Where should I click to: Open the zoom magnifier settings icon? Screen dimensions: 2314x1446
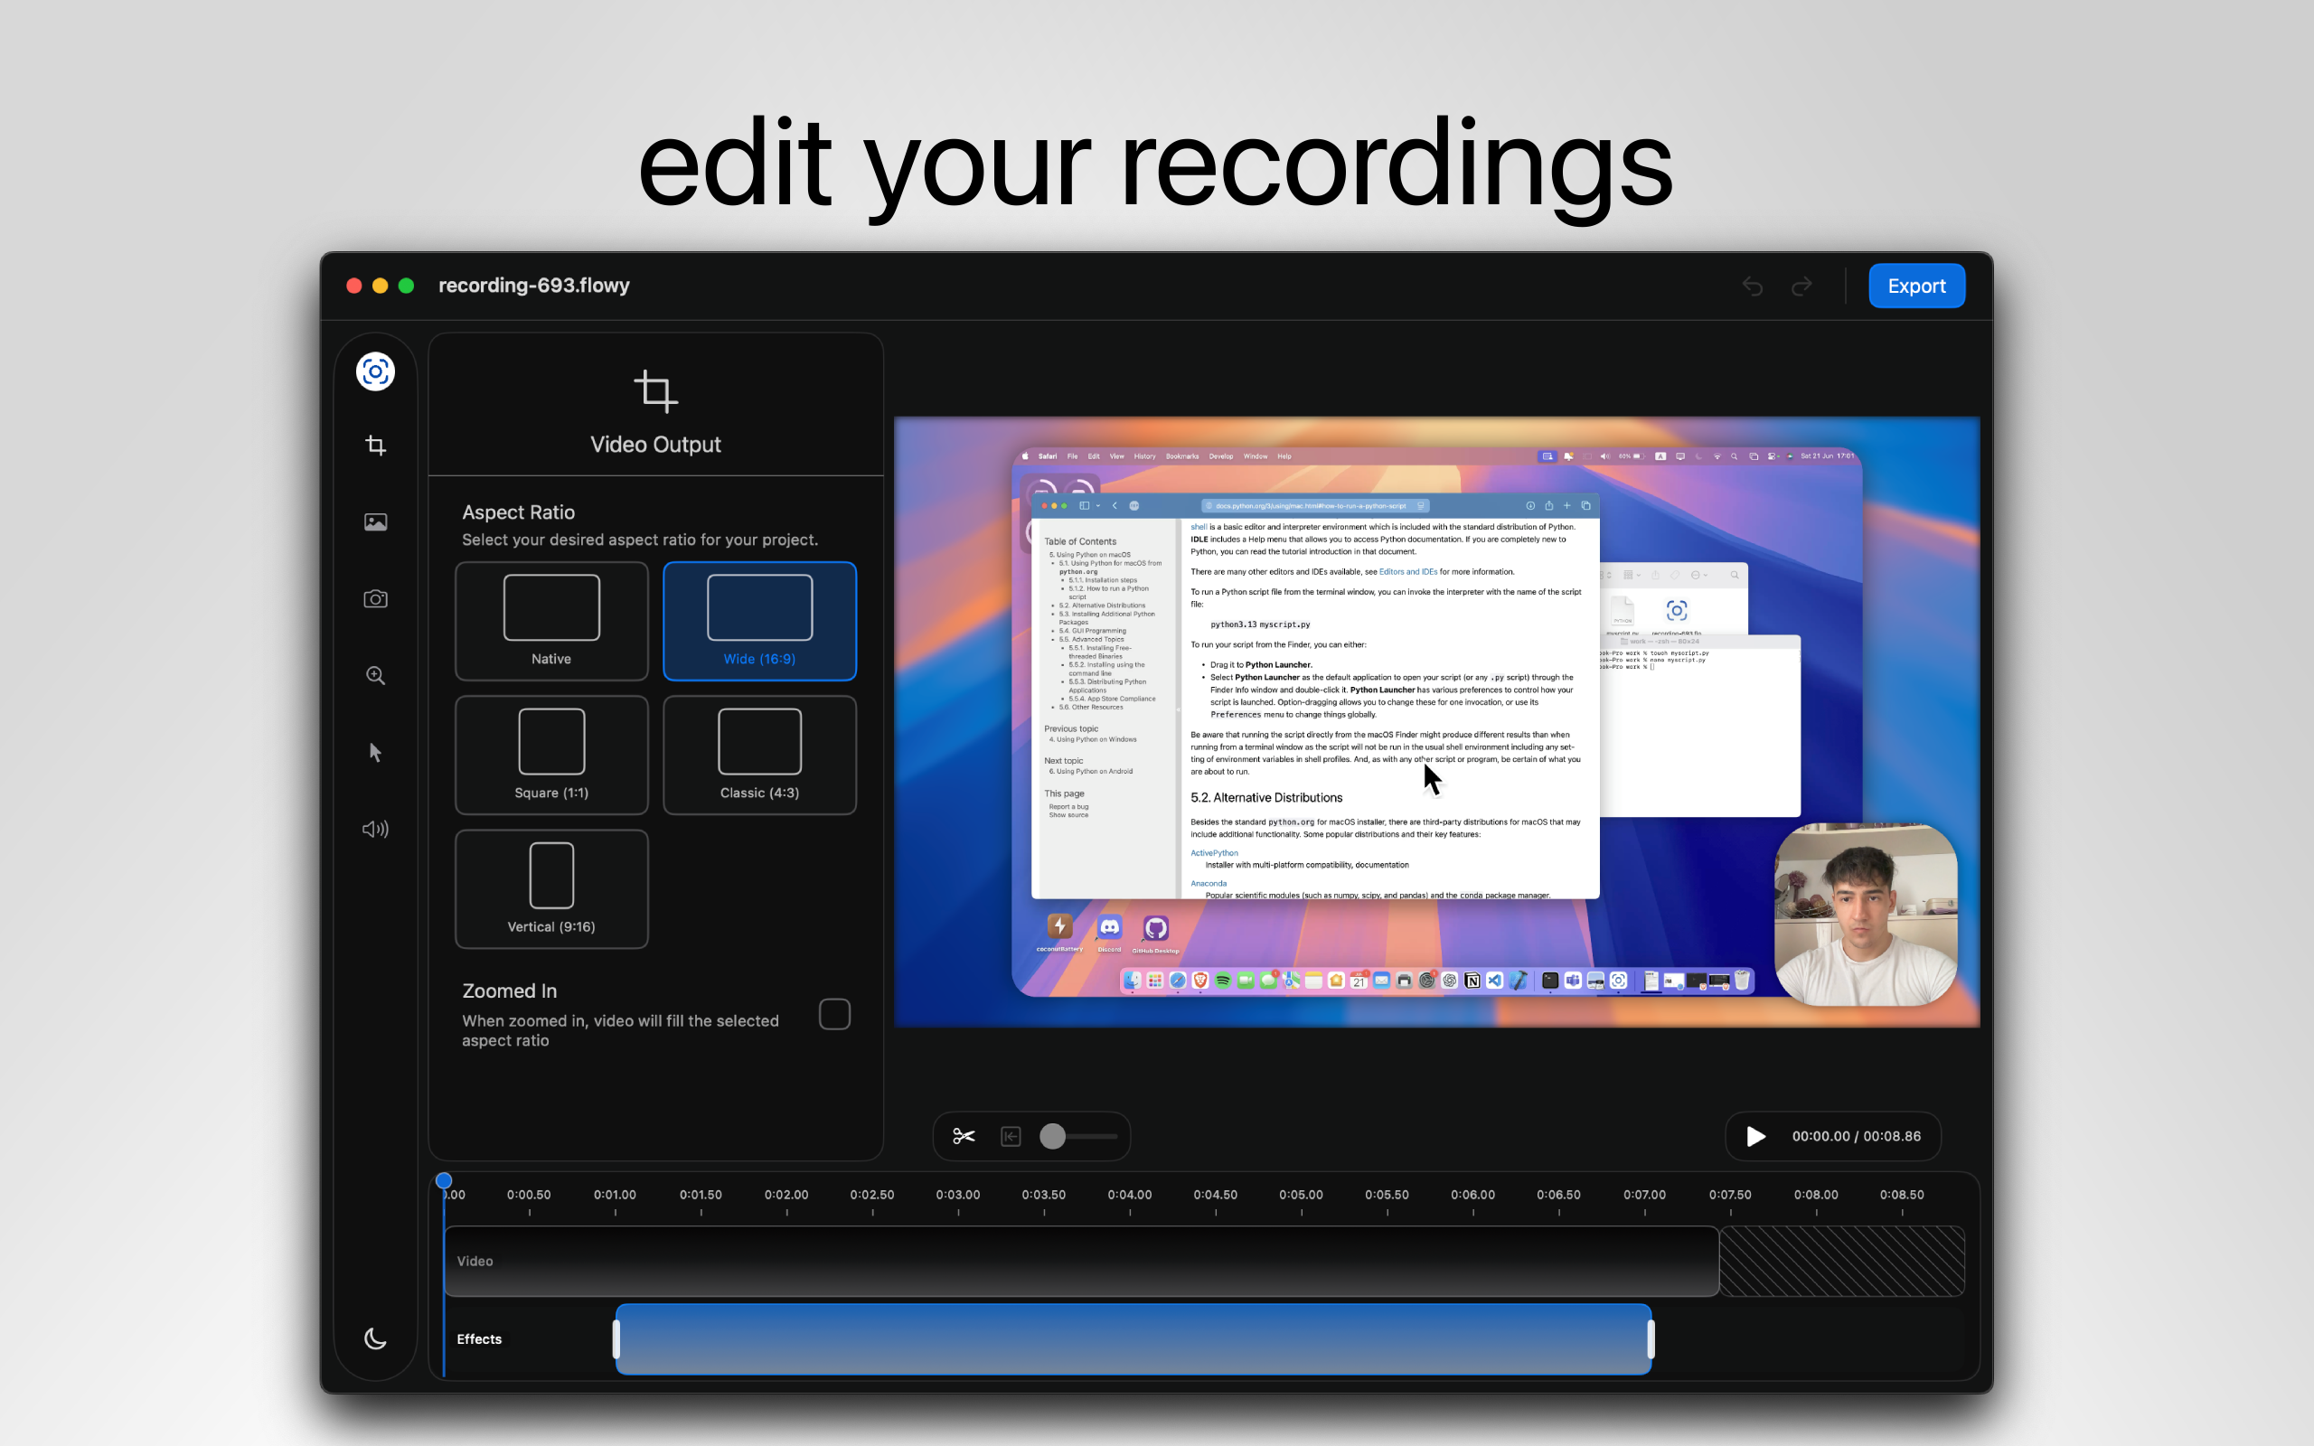375,675
